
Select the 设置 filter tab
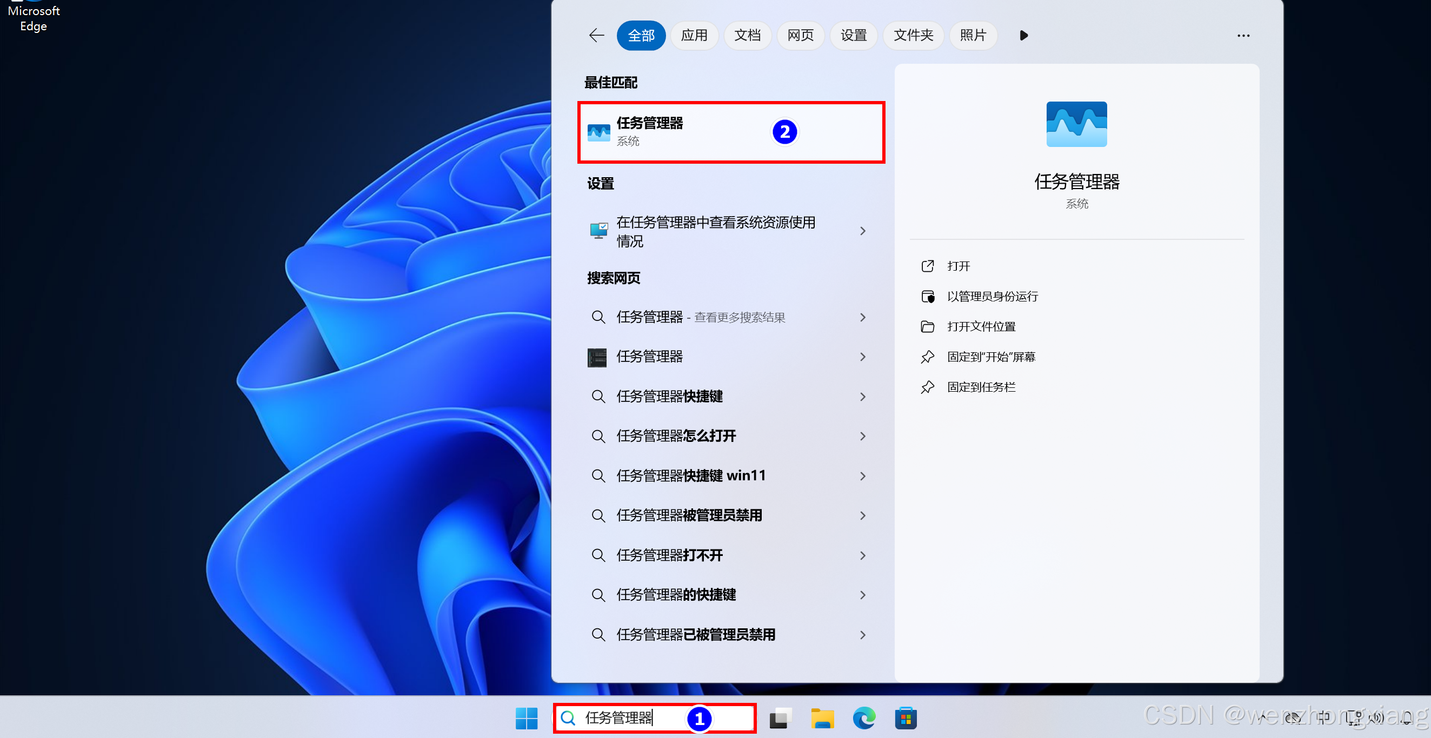coord(853,36)
